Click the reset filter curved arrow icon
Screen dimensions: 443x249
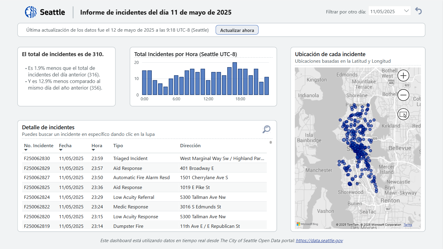click(x=419, y=10)
